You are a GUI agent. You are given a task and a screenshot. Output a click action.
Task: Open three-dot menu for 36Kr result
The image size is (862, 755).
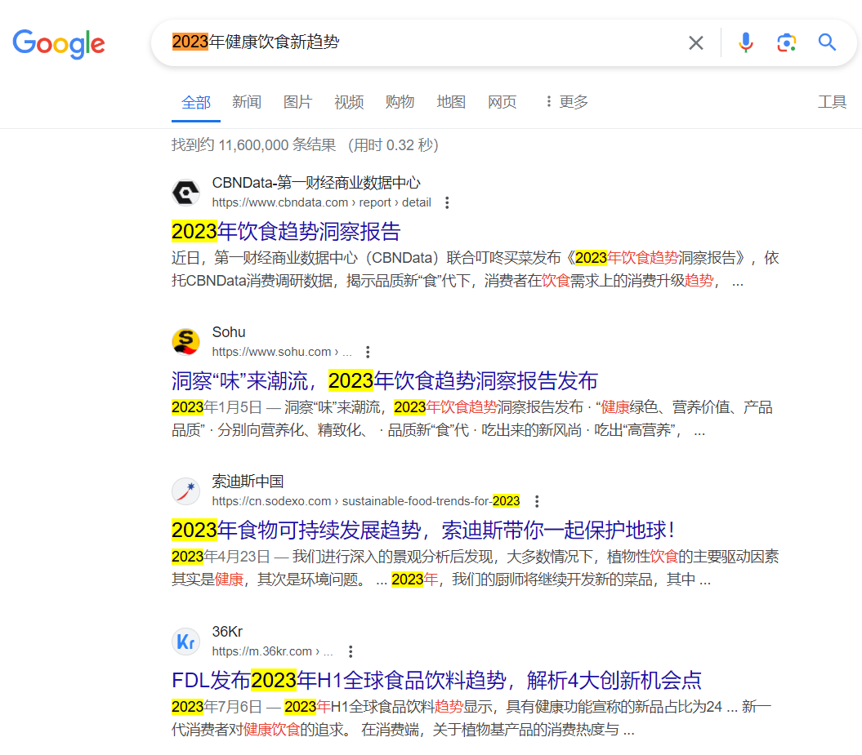tap(351, 651)
